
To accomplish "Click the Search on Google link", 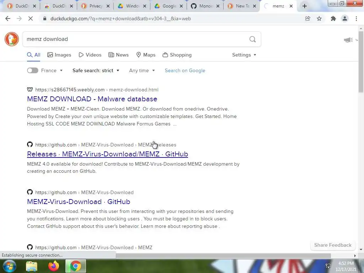I will click(185, 70).
